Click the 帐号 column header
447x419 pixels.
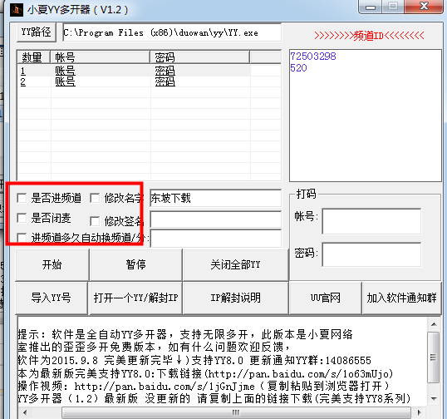click(x=100, y=57)
